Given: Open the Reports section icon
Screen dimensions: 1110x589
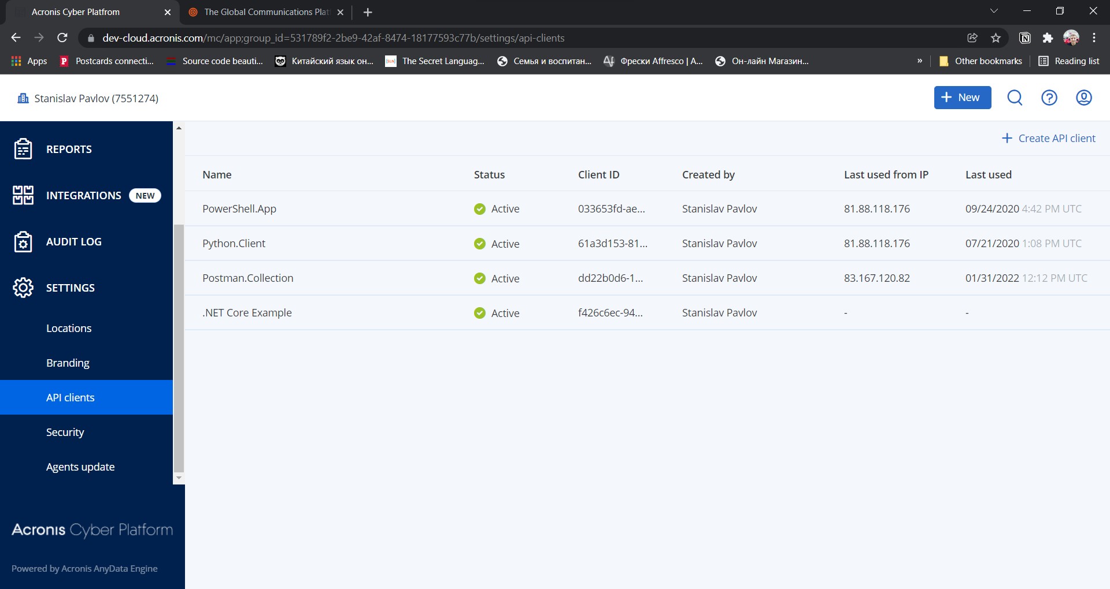Looking at the screenshot, I should [23, 149].
